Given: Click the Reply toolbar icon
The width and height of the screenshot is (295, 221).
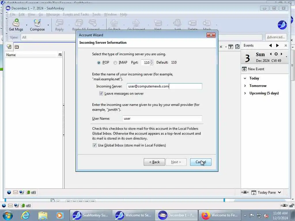Looking at the screenshot, I should (x=59, y=23).
